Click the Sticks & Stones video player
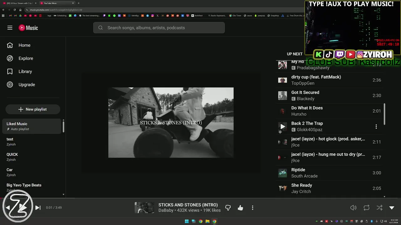This screenshot has width=401, height=225. pos(171,122)
